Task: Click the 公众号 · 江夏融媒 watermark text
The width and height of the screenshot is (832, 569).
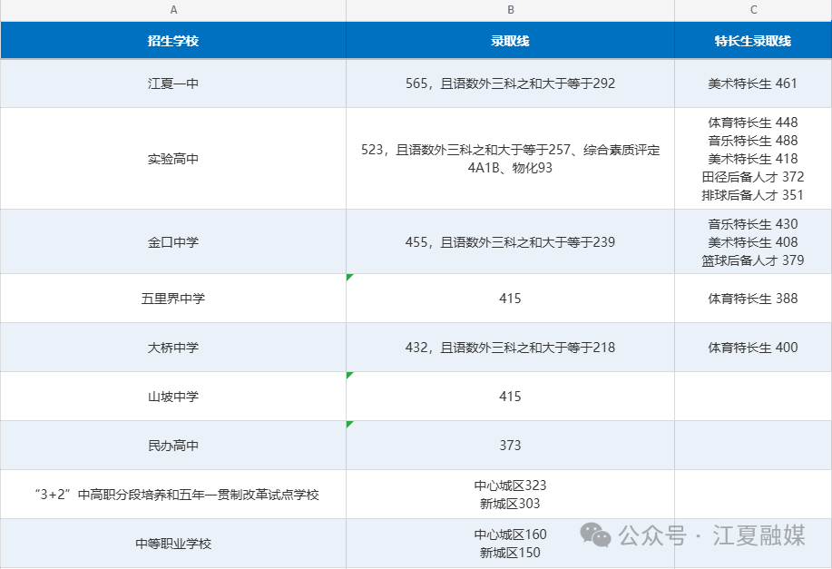Action: coord(711,535)
